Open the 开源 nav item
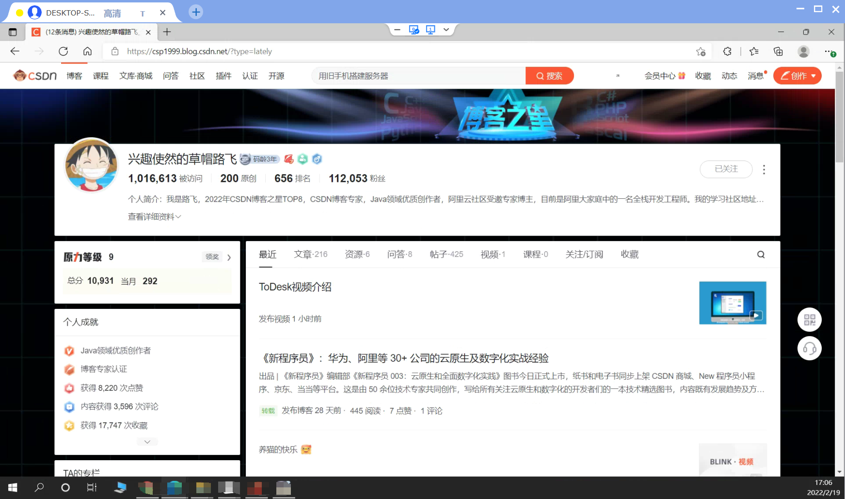This screenshot has width=845, height=499. pyautogui.click(x=276, y=76)
